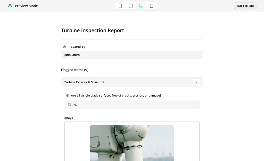Select the No radio button
Screen dimensions: 264x161
click(69, 105)
